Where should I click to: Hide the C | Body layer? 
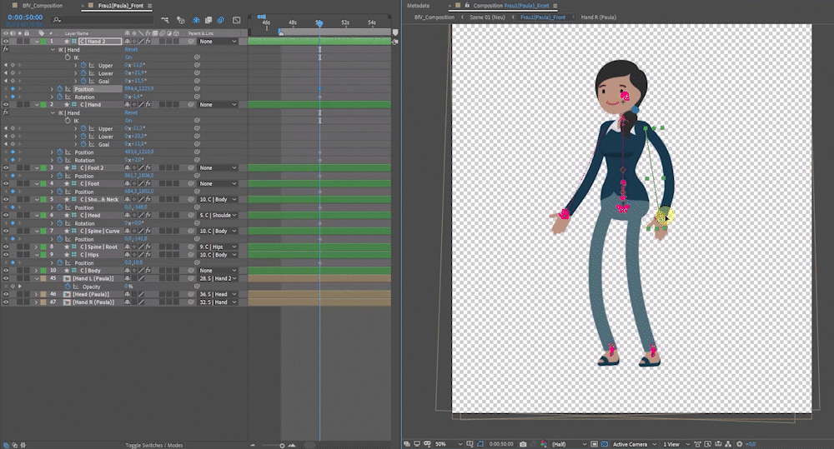click(6, 270)
